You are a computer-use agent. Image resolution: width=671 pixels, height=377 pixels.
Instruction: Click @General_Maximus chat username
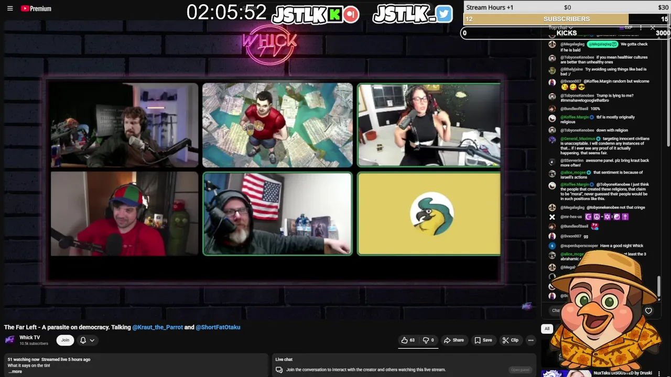click(578, 139)
